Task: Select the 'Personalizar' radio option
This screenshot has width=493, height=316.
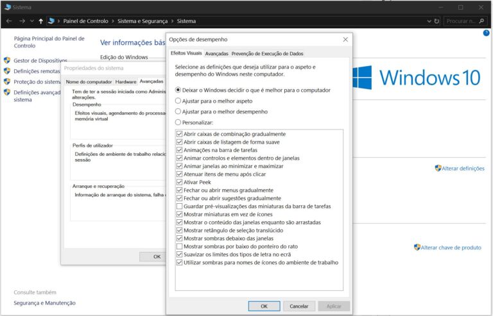Action: [x=178, y=122]
